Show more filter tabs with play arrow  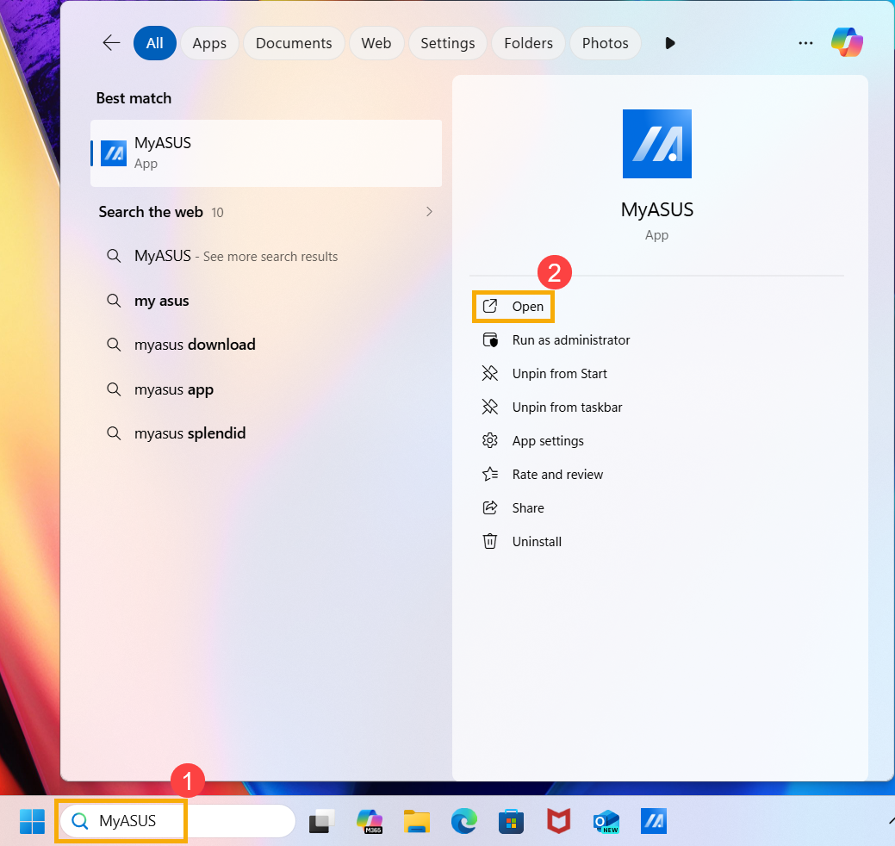[670, 43]
